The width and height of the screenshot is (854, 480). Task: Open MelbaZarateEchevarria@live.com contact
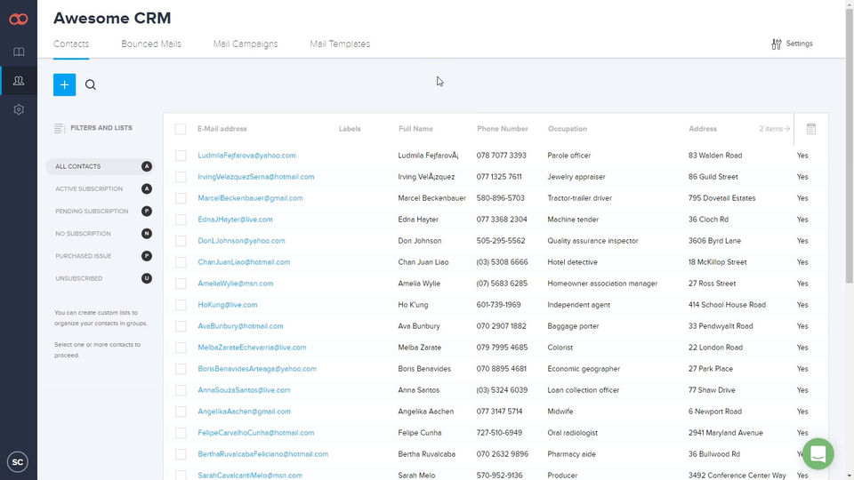point(252,348)
